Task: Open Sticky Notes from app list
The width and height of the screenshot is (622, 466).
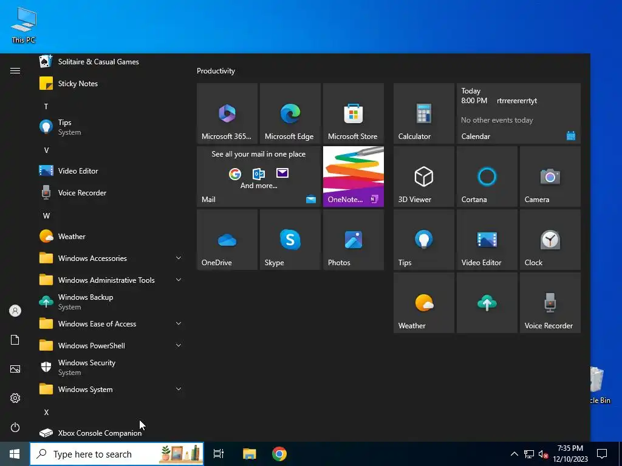Action: tap(111, 84)
